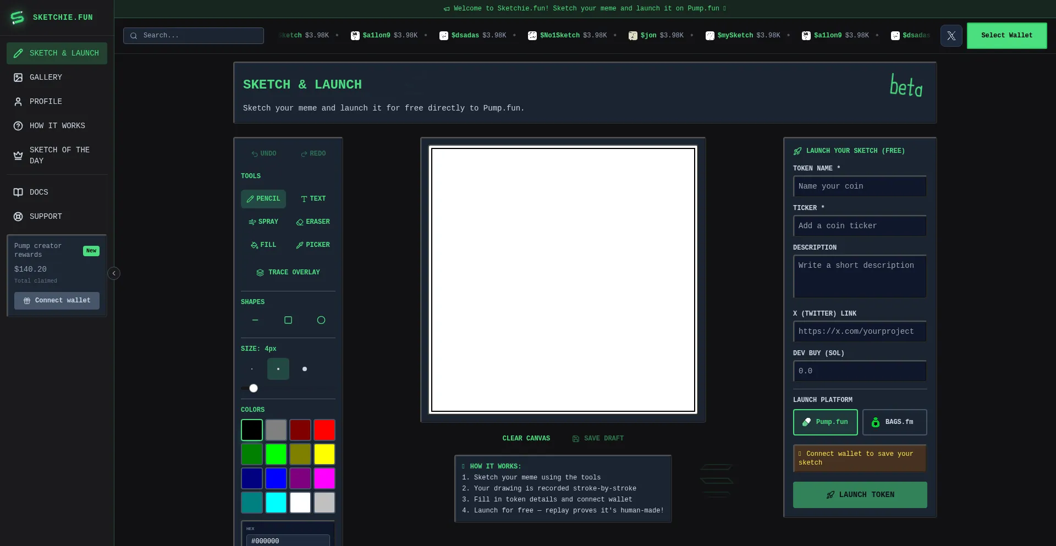Screen dimensions: 1056x546
Task: Select the Text tool
Action: [x=313, y=198]
